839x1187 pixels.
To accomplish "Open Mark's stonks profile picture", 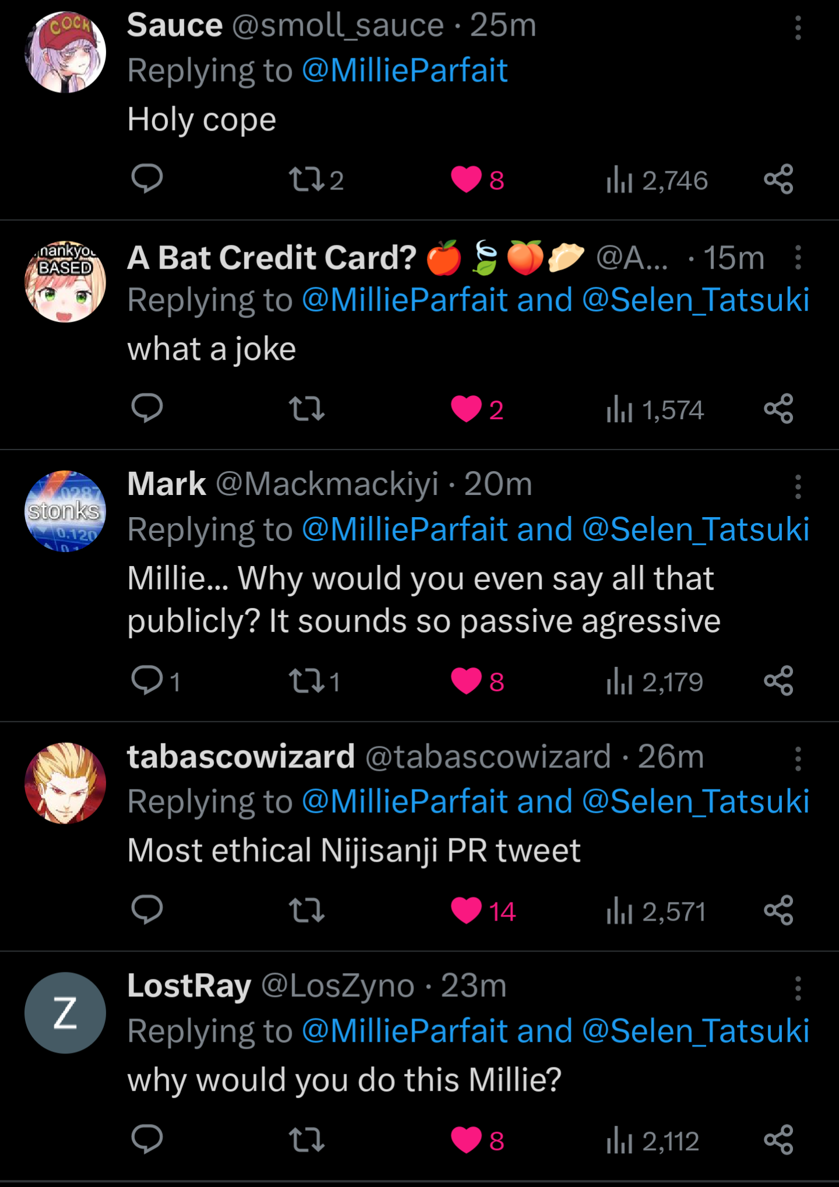I will tap(65, 511).
